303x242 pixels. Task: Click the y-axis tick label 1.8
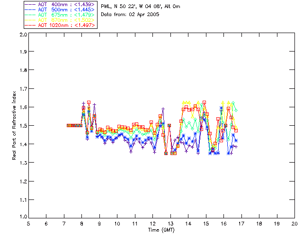23,70
